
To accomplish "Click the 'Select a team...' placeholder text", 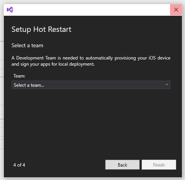I will tap(29, 85).
